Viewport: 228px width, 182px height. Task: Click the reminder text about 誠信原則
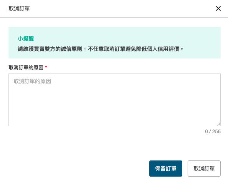100,49
